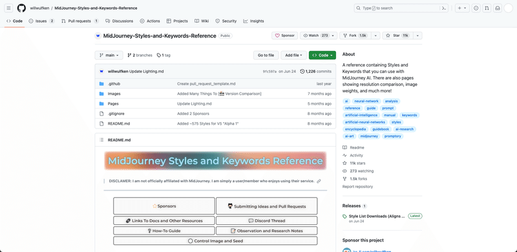Viewport: 517px width, 252px height.
Task: Expand the fork options arrow
Action: (x=376, y=36)
